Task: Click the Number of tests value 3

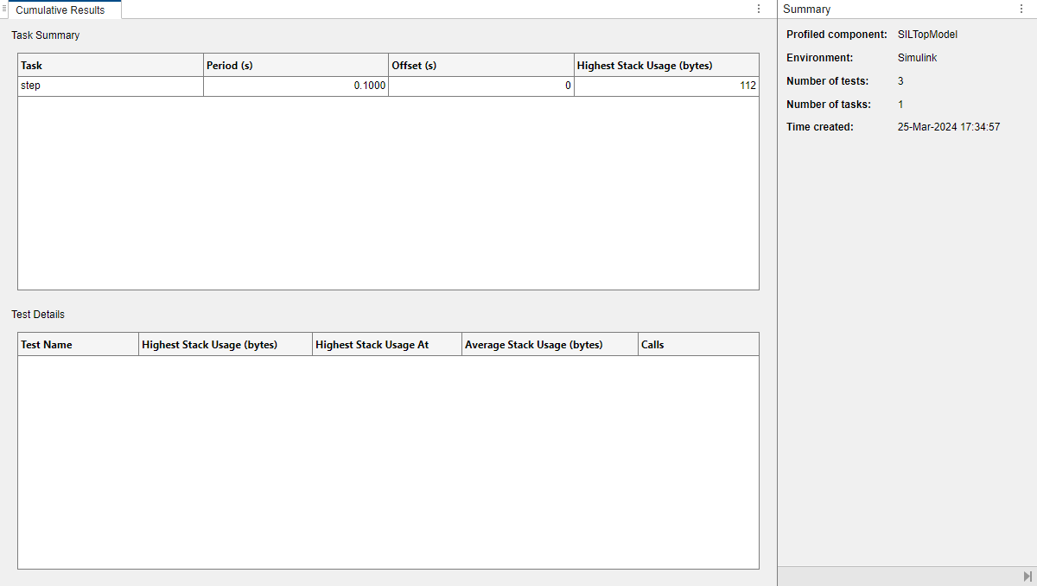Action: [900, 81]
